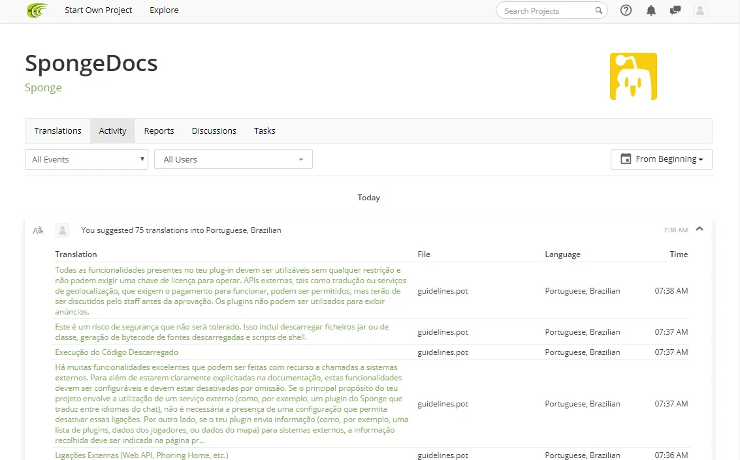Click the Crowdin logo icon
The width and height of the screenshot is (740, 460).
coord(37,10)
